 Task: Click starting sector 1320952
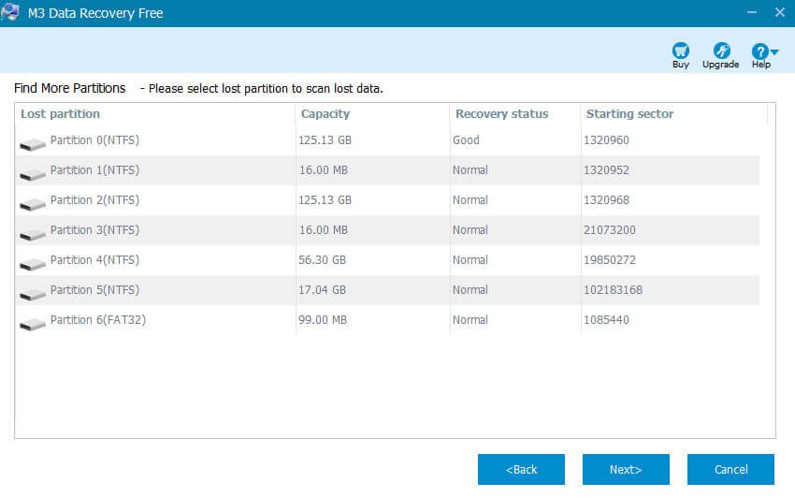coord(606,170)
